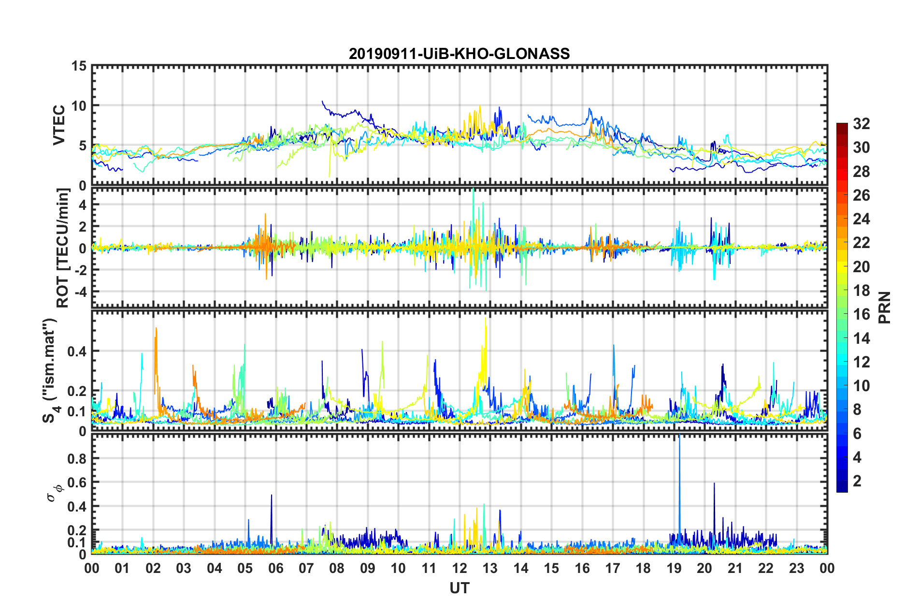Click the PRN colorbar label
Screen dimensions: 919x615
click(x=885, y=307)
